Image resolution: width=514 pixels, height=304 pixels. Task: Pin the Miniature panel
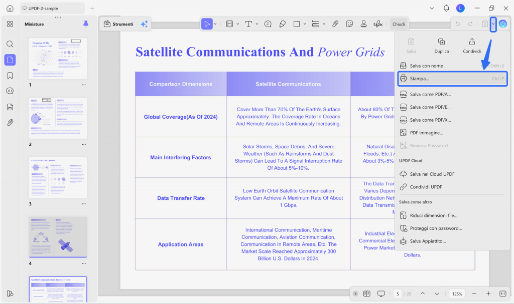(85, 24)
